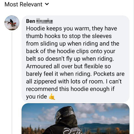Click the 'Pockets are all zippered' sentence

(75, 78)
